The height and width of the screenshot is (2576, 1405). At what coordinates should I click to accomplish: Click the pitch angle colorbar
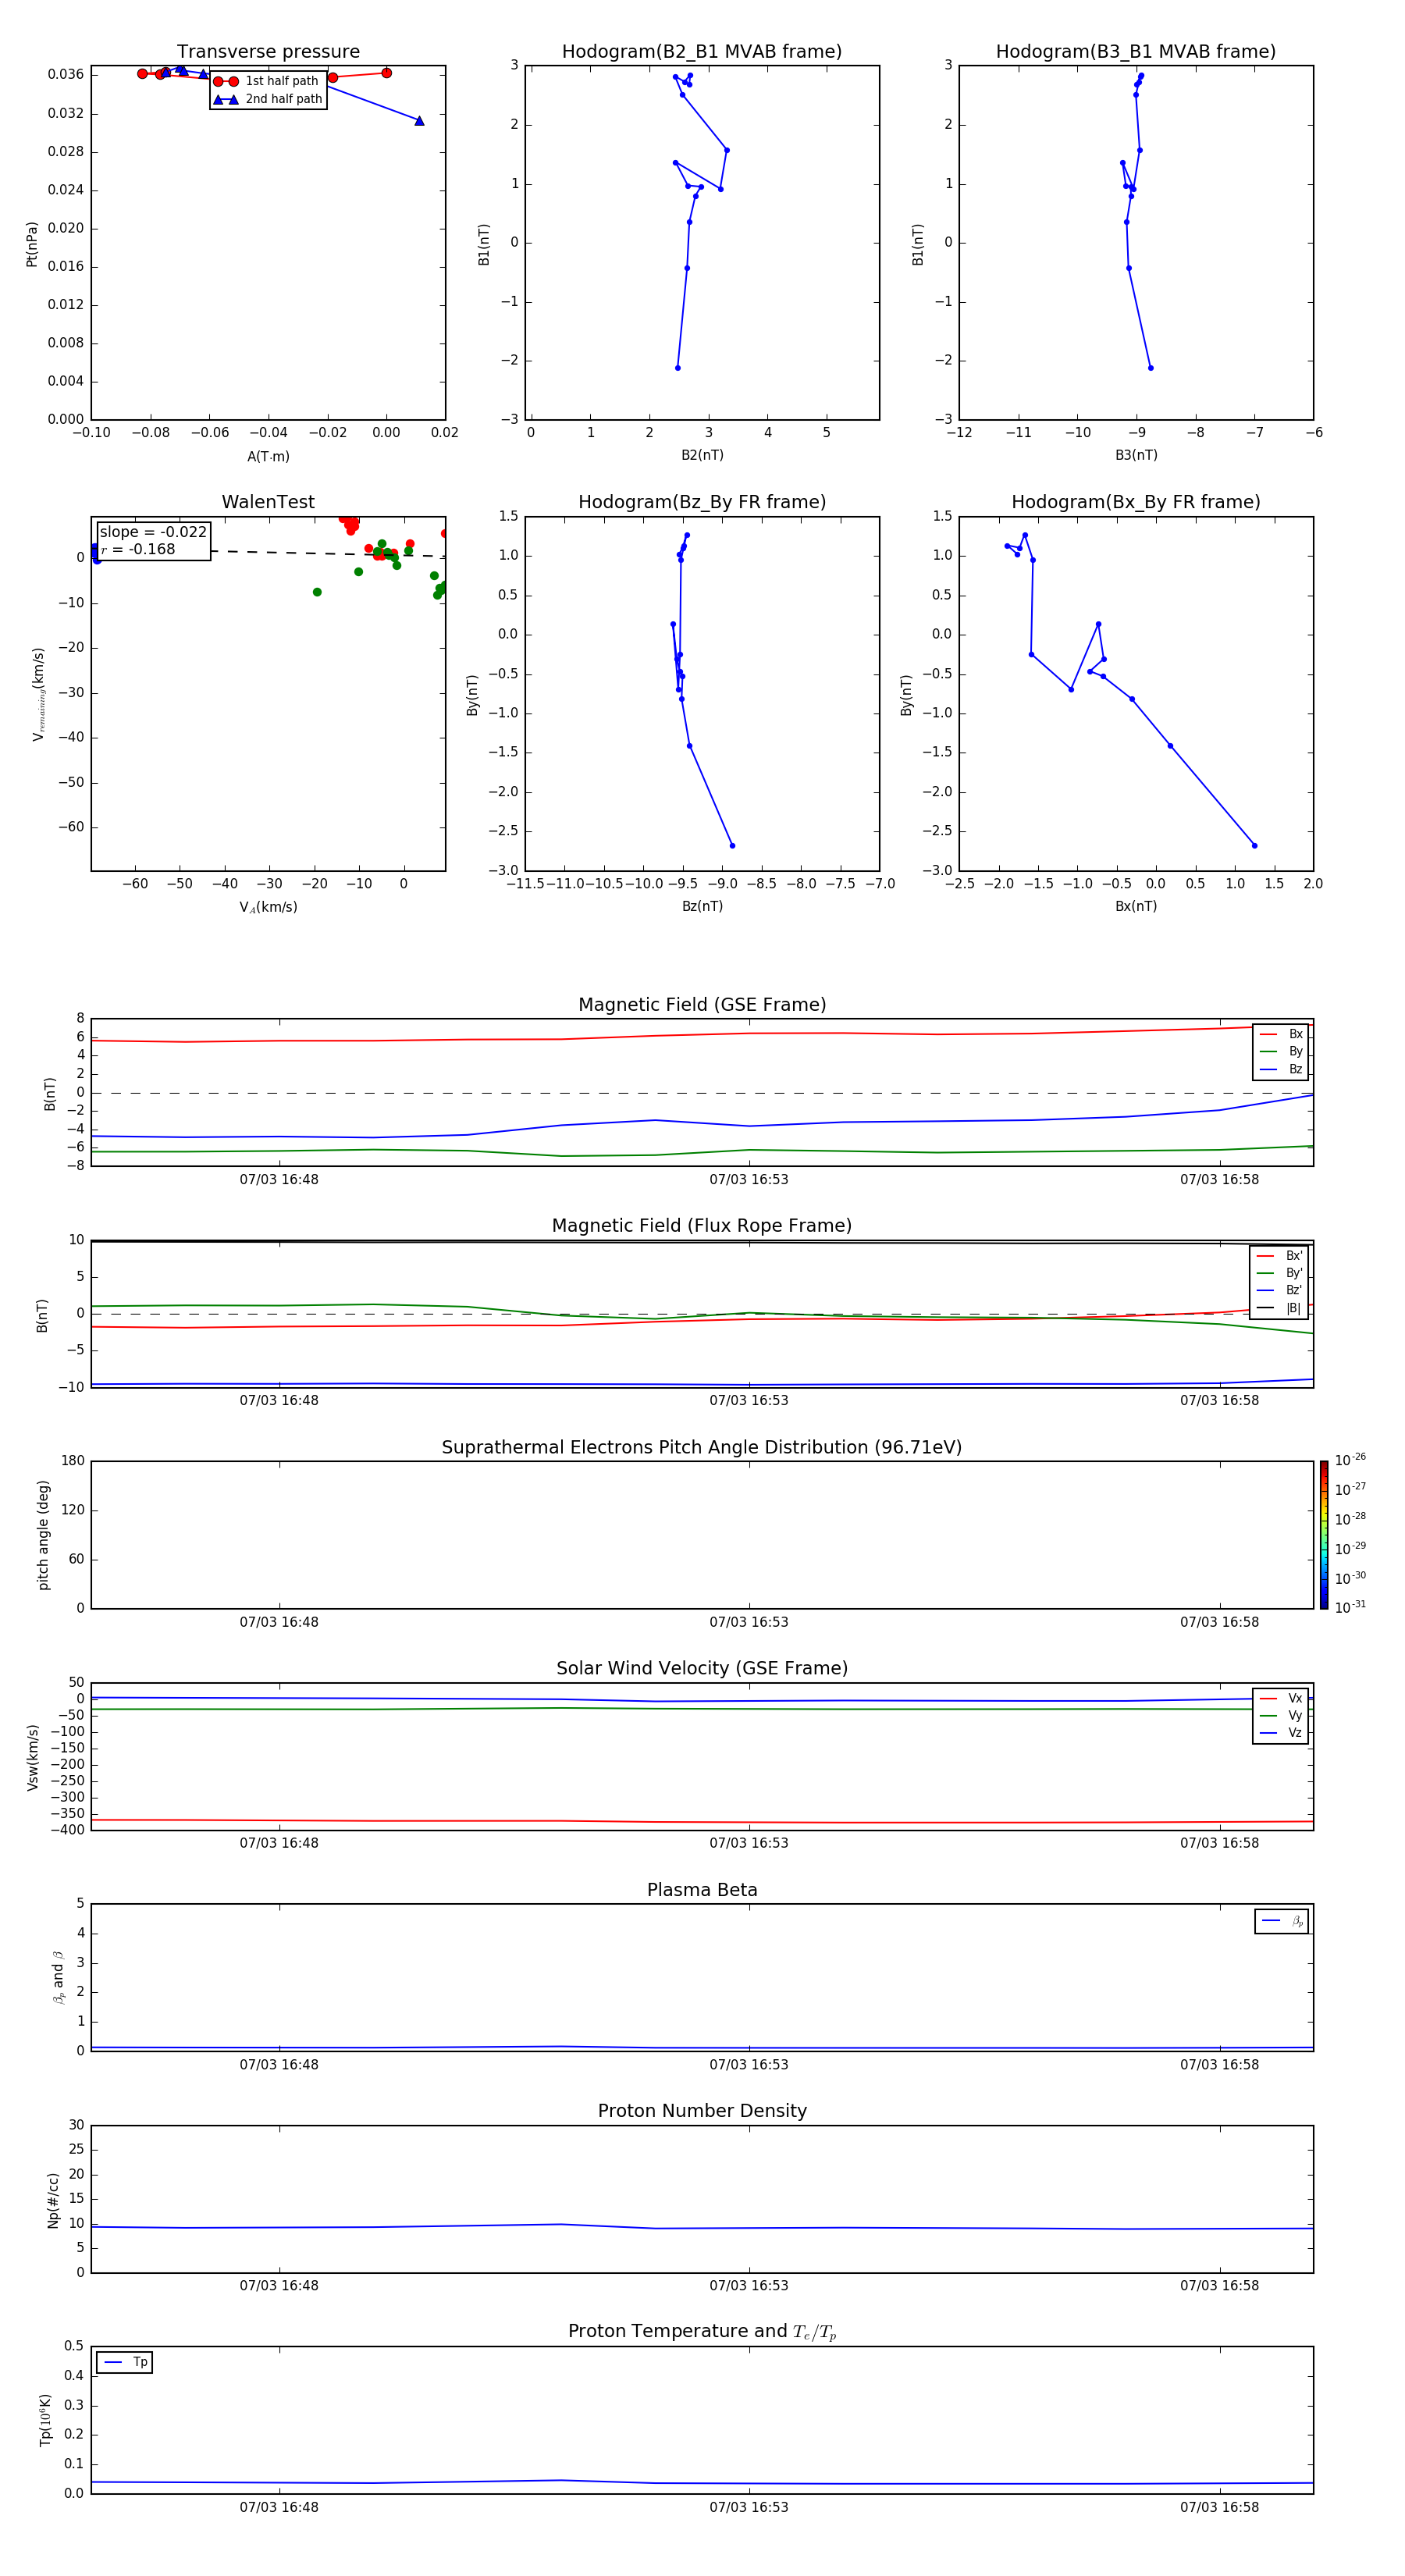click(1324, 1534)
